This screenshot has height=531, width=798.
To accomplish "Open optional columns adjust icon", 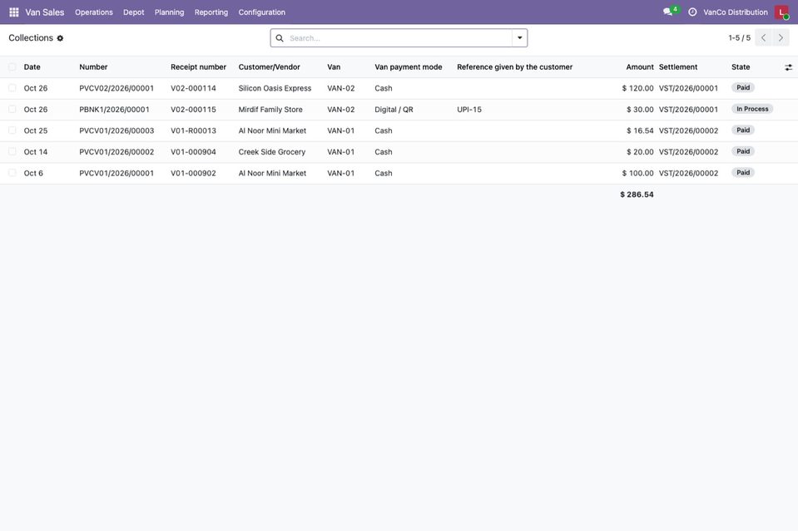I will tap(788, 67).
